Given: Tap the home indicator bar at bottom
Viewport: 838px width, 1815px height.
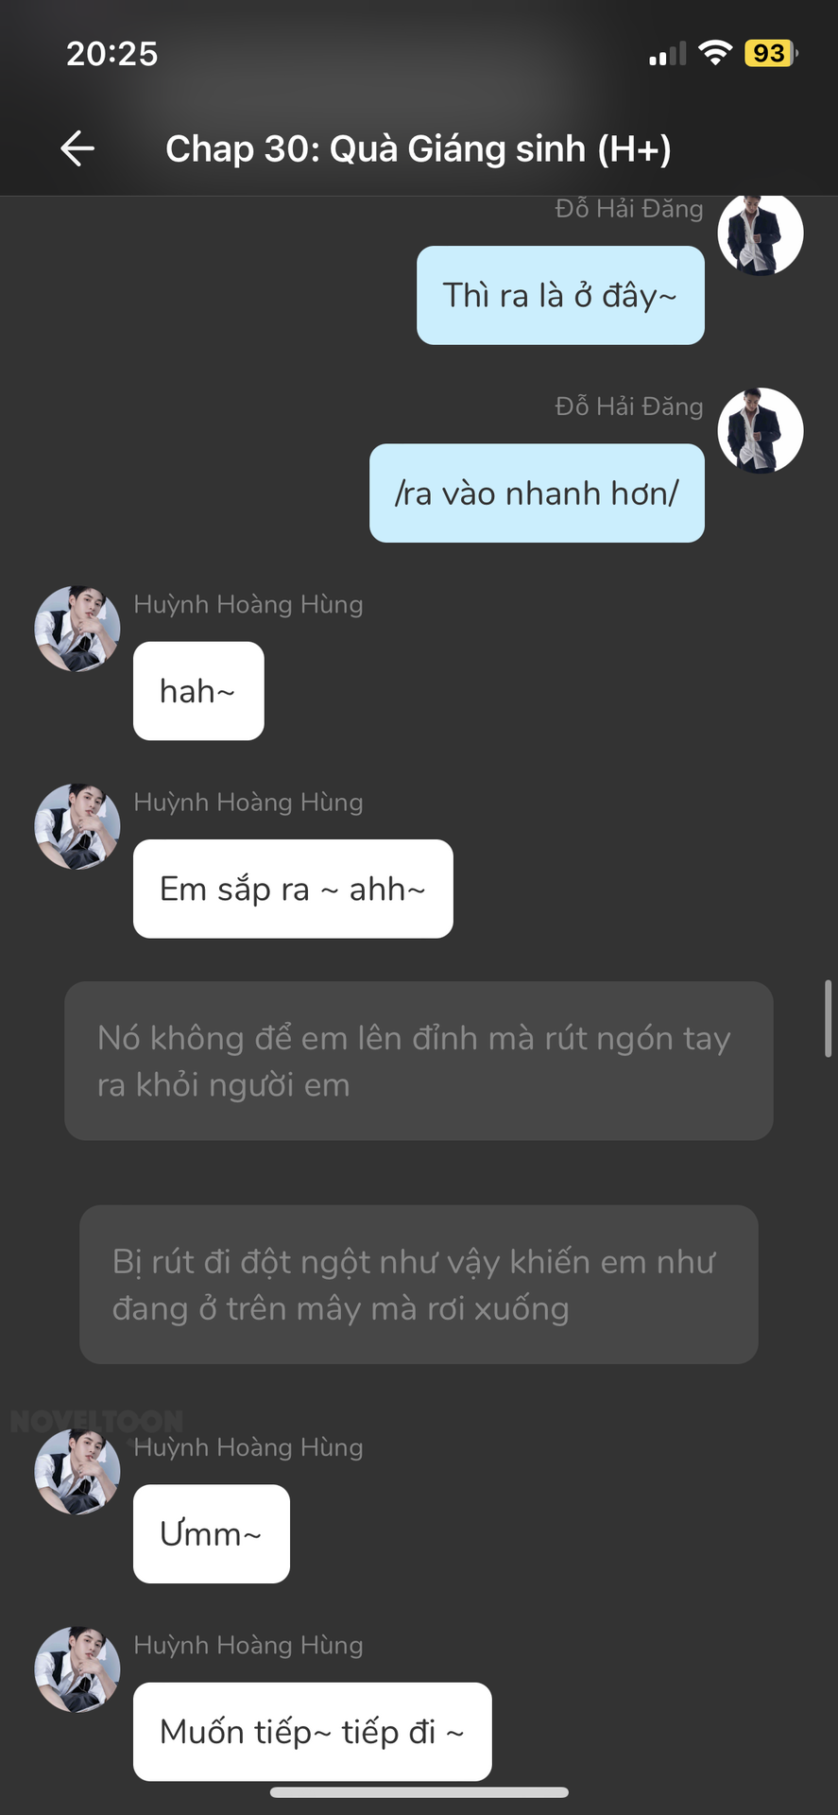Looking at the screenshot, I should click(x=419, y=1792).
